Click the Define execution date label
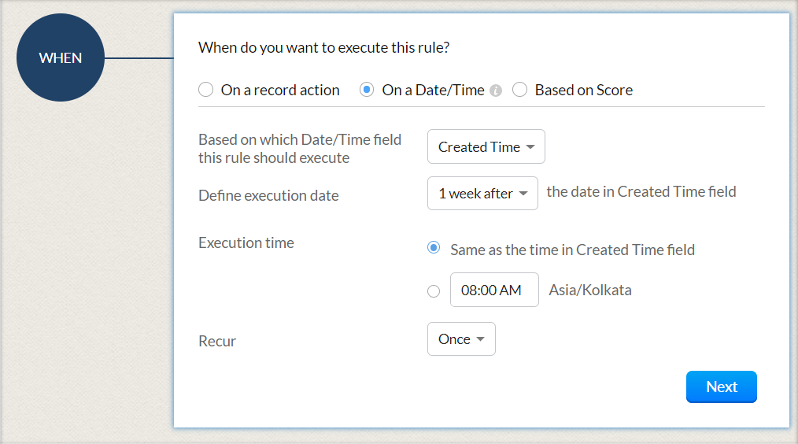This screenshot has height=444, width=798. pyautogui.click(x=268, y=195)
